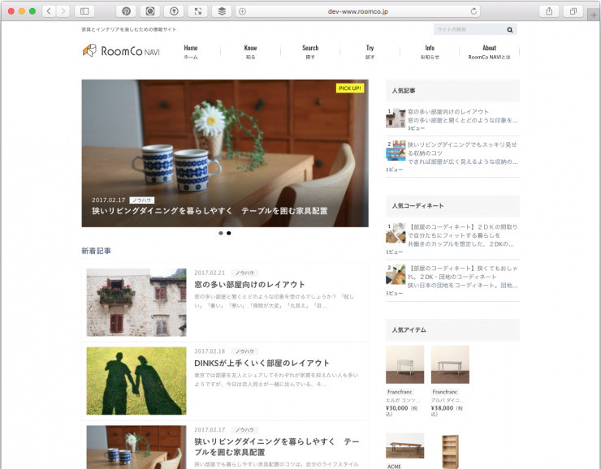Click Francfranc label above アルバ ダイニ...
Viewport: 601px width, 469px height.
tap(445, 392)
